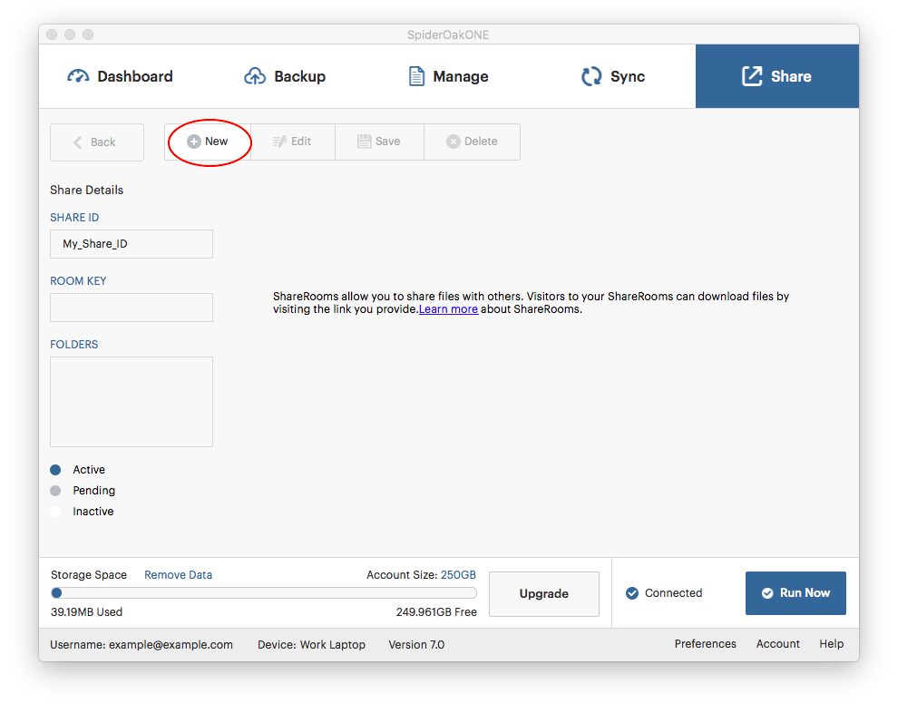The width and height of the screenshot is (917, 723).
Task: Click the checkmark icon on Run Now
Action: (767, 593)
